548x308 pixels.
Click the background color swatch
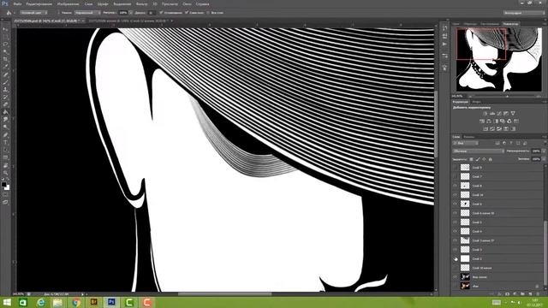(7, 187)
